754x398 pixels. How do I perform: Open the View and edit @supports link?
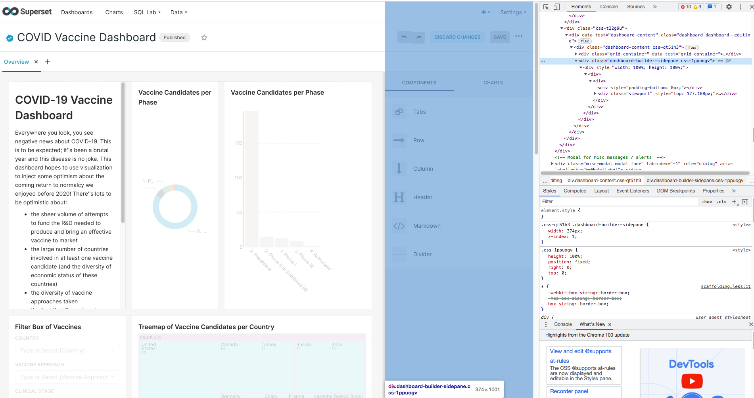coord(581,356)
